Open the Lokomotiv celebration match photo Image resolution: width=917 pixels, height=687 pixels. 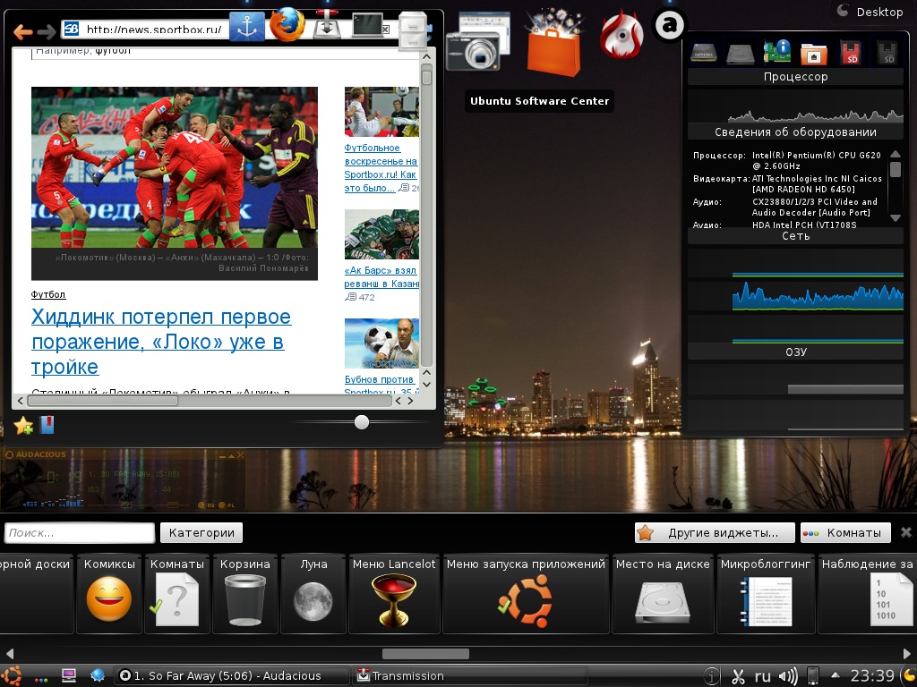click(175, 167)
